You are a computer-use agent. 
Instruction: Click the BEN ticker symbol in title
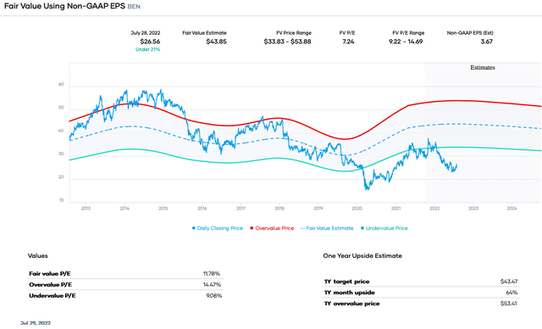tap(134, 7)
